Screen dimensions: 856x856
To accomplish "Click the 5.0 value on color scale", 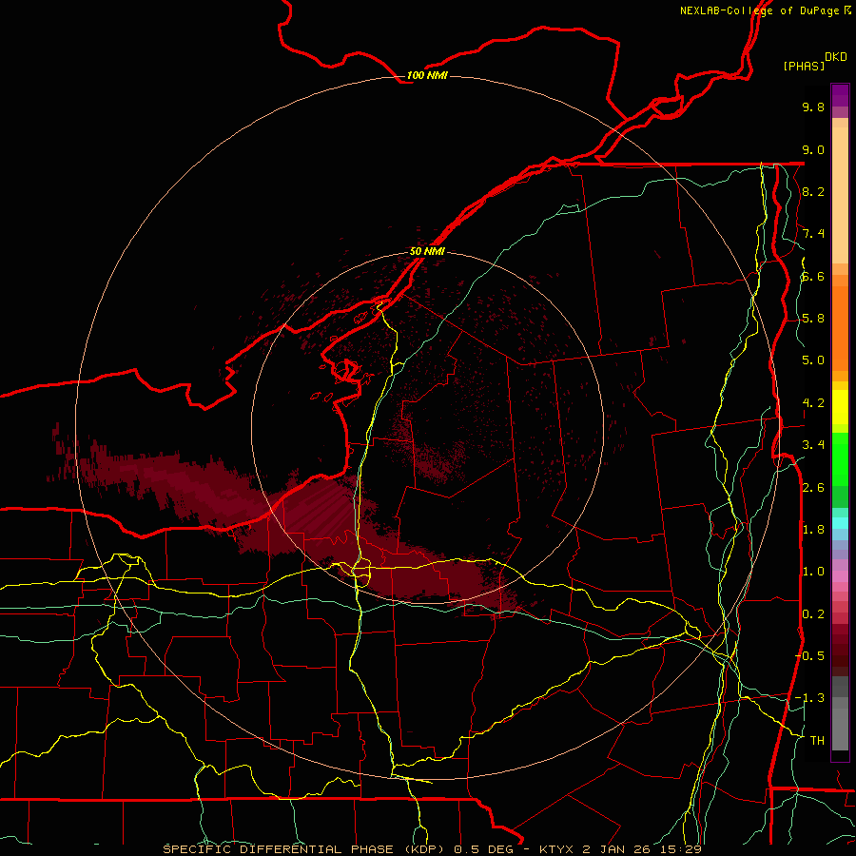I will 813,360.
